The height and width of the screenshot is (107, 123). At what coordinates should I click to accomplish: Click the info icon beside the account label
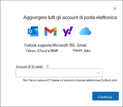(47, 66)
